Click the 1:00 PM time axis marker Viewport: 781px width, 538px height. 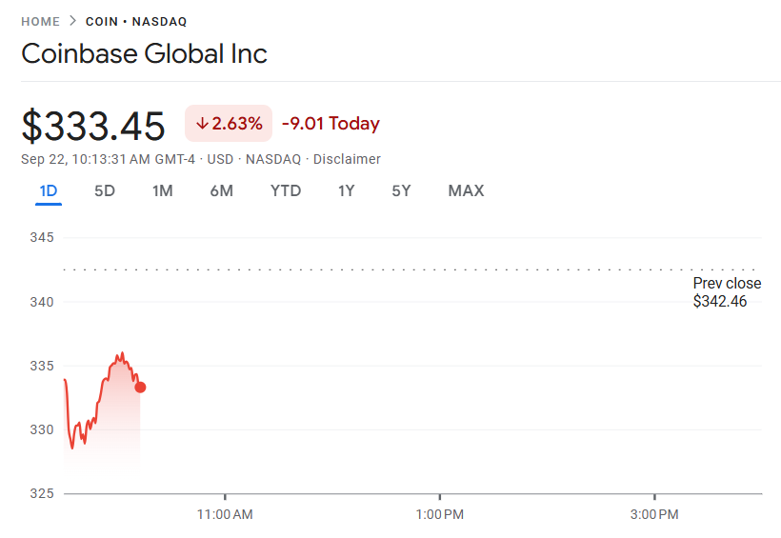[x=440, y=514]
